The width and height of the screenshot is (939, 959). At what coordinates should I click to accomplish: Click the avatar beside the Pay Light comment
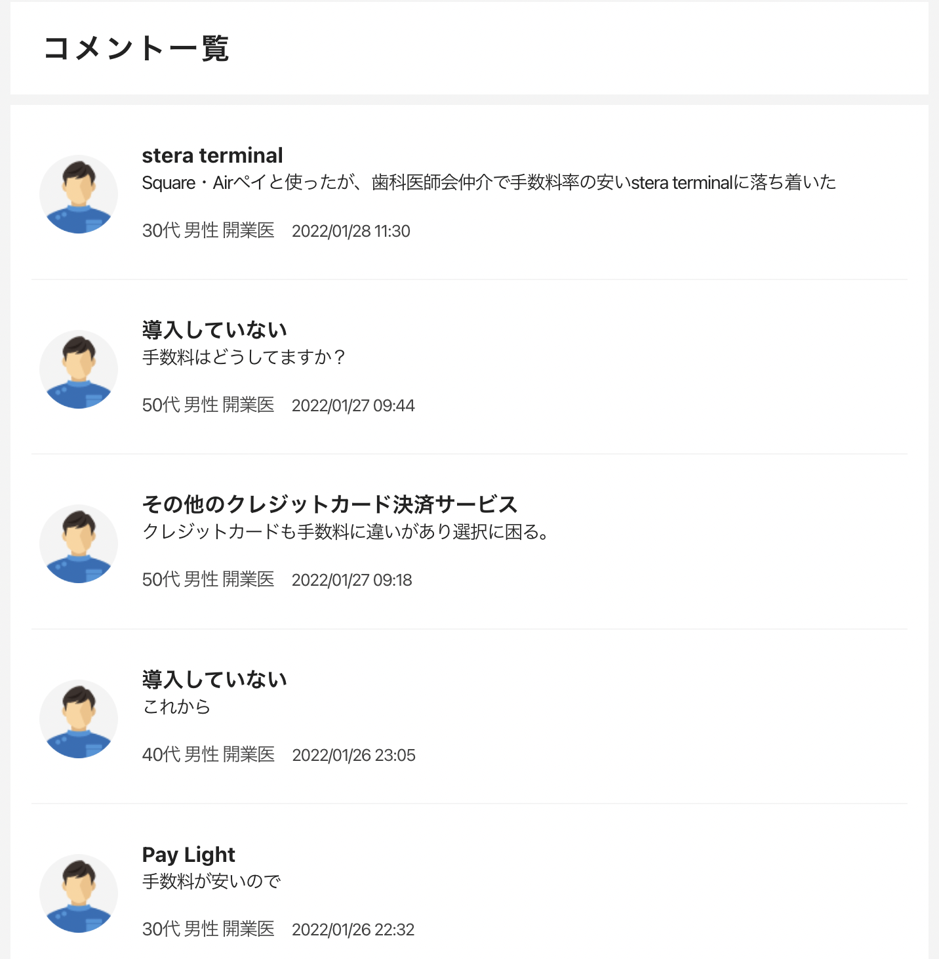(79, 893)
